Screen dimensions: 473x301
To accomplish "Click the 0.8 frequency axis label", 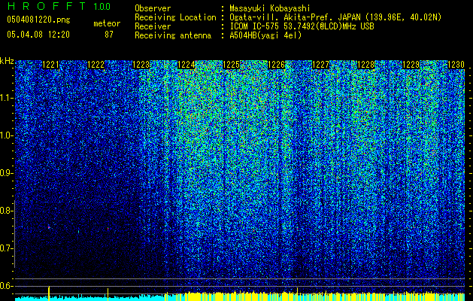I will 6,211.
